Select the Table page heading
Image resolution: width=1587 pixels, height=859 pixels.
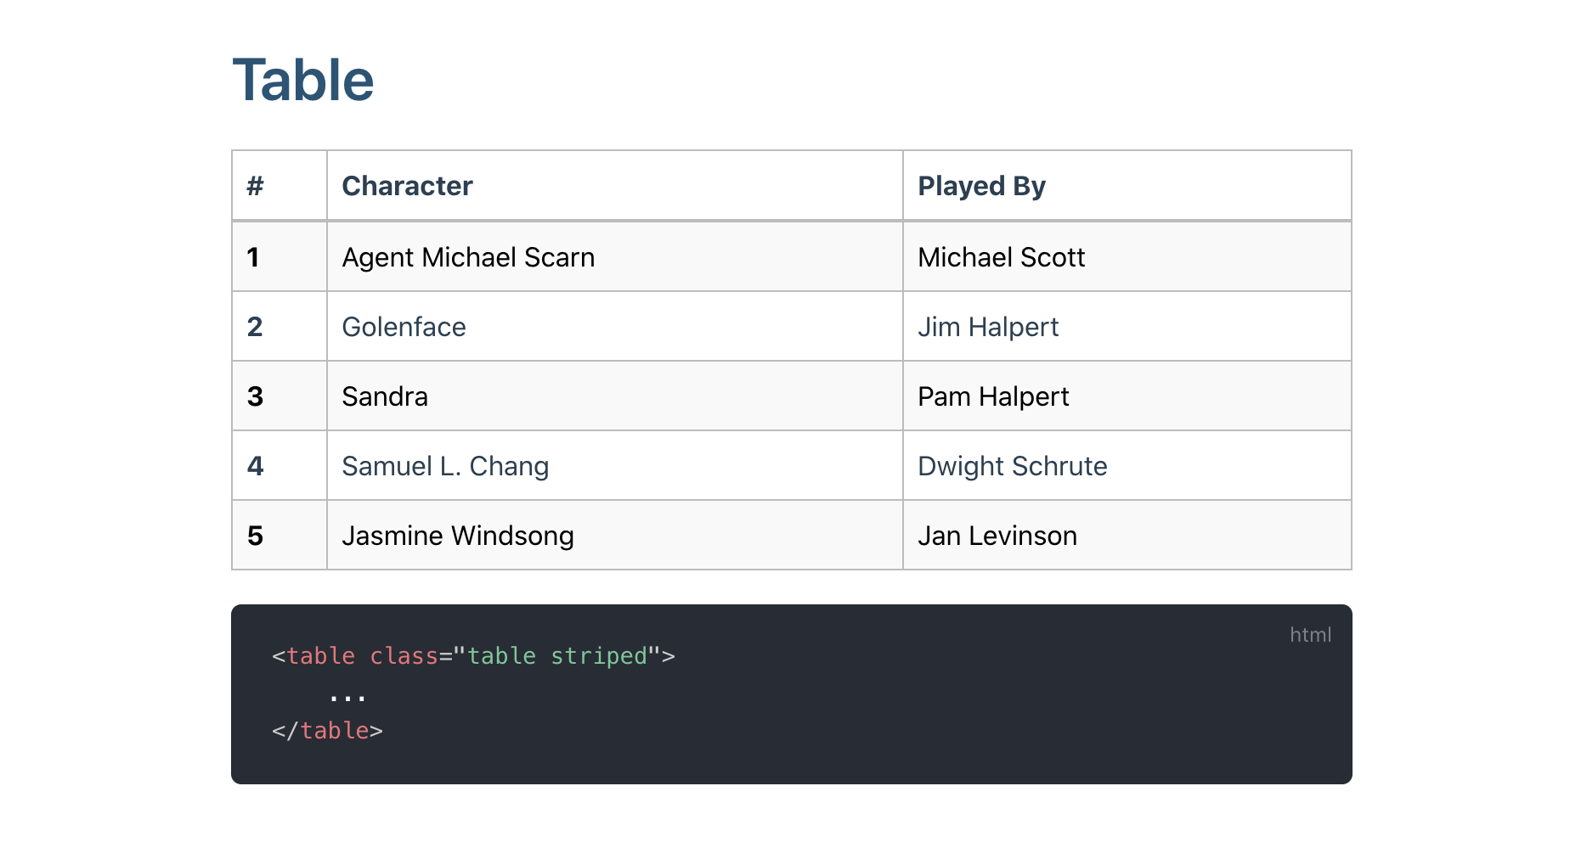pyautogui.click(x=302, y=80)
